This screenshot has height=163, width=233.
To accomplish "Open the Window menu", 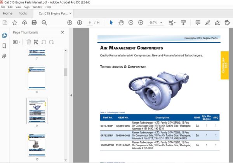I will [37, 7].
